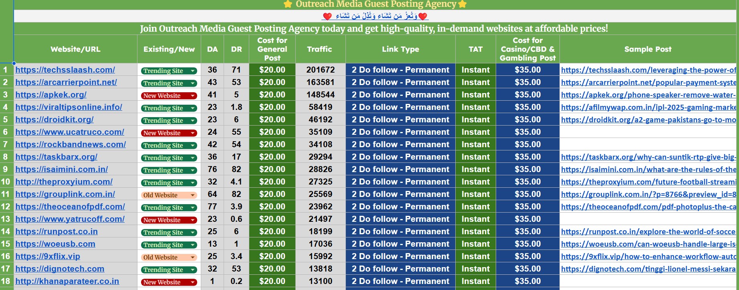Select traffic cell showing 163581

point(320,82)
